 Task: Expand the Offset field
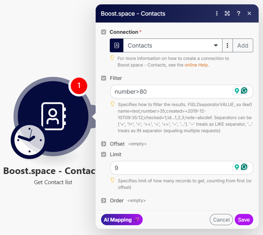(104, 144)
